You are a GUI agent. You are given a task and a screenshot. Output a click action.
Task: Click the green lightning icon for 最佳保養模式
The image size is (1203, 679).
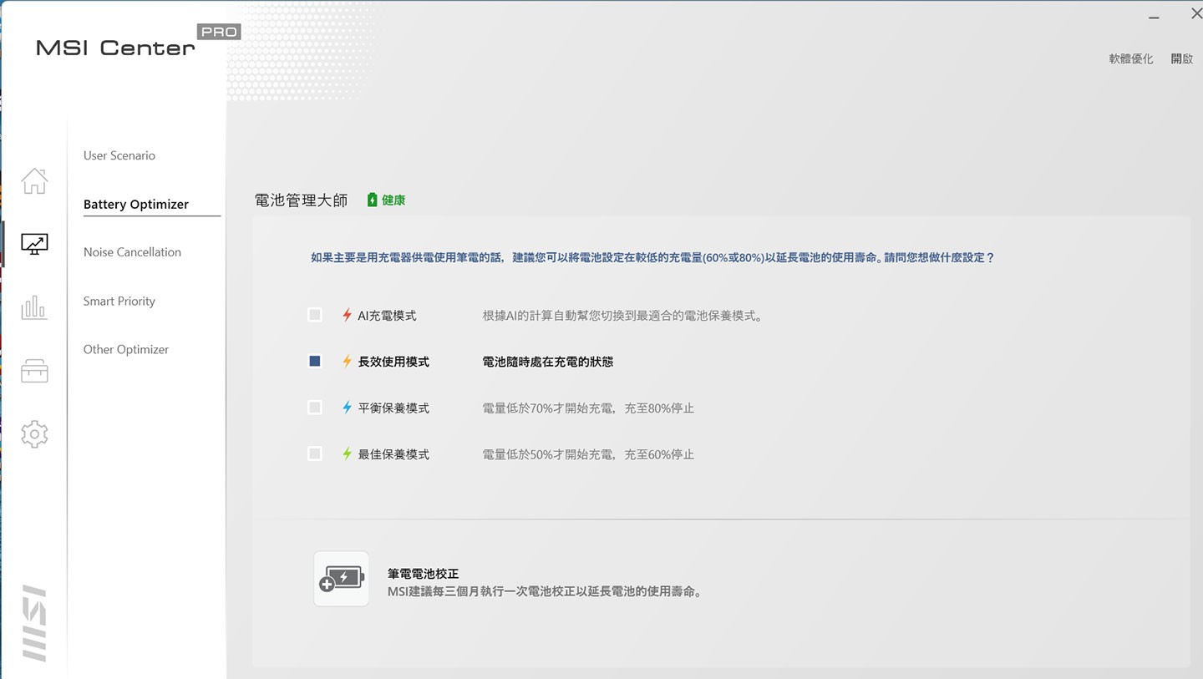coord(348,454)
